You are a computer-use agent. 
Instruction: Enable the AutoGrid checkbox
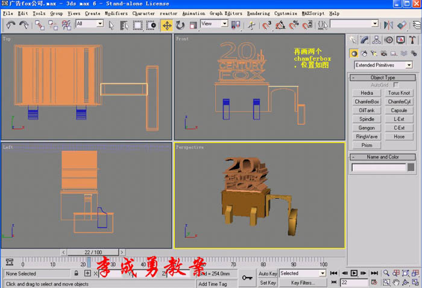396,85
